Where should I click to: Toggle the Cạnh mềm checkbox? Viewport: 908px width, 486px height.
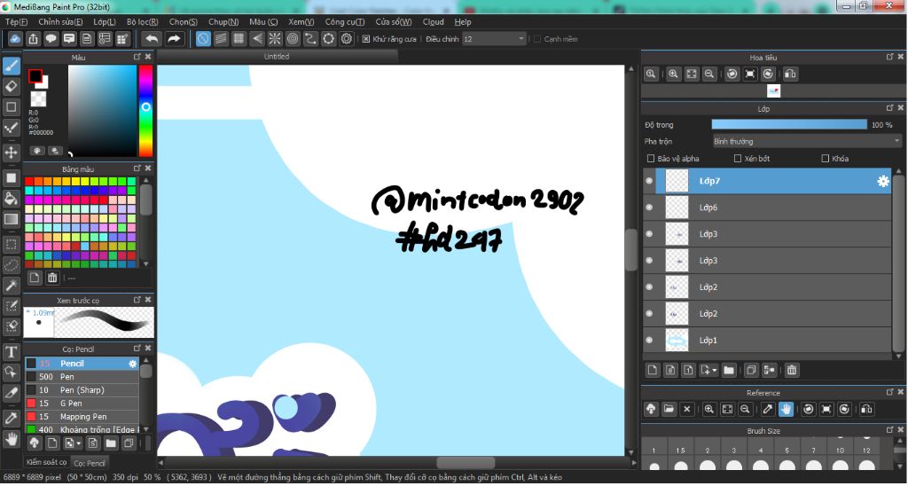[x=536, y=39]
